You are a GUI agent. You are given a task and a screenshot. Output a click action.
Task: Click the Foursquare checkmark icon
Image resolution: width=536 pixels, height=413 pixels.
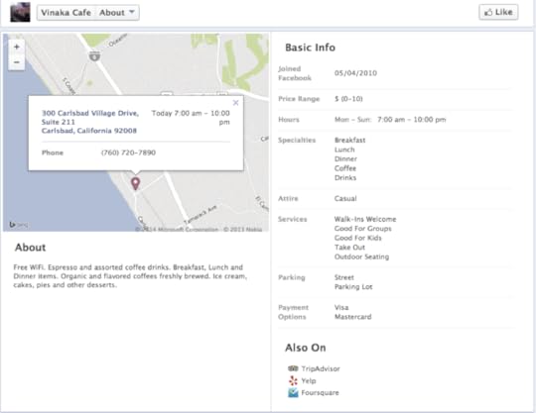pyautogui.click(x=293, y=392)
